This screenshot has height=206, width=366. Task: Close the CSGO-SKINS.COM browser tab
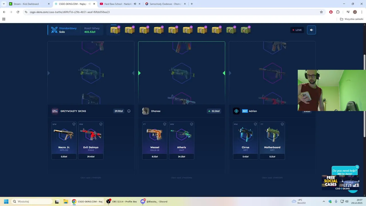tap(94, 4)
